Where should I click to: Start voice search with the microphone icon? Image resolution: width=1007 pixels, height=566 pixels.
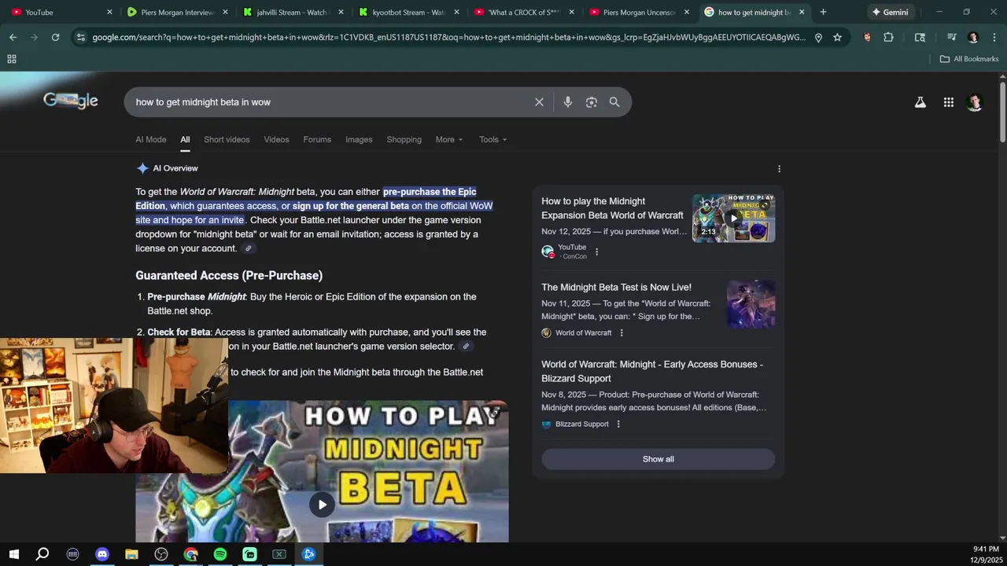click(x=568, y=102)
